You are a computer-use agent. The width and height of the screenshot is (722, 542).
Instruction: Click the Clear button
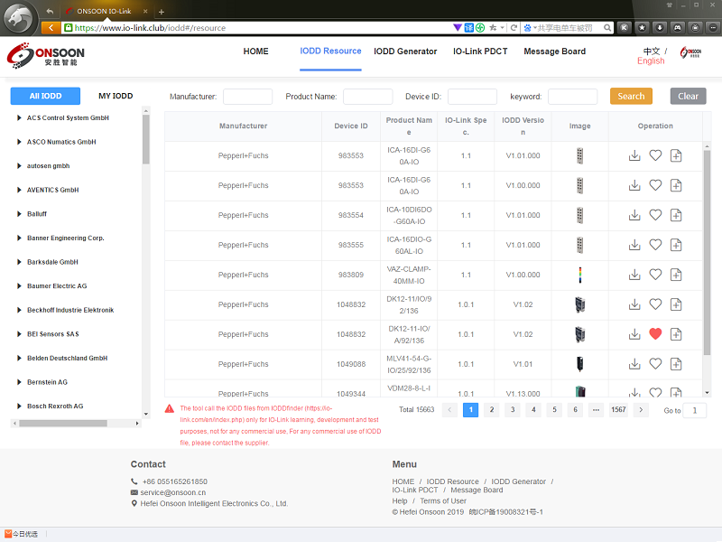click(x=688, y=96)
